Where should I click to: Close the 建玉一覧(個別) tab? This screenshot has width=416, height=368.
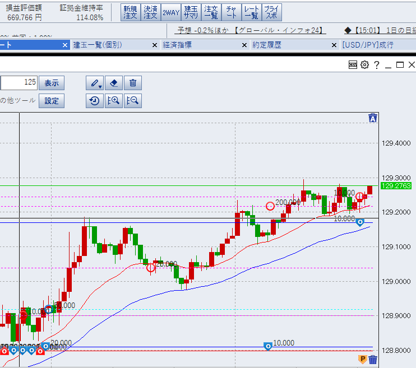point(154,45)
